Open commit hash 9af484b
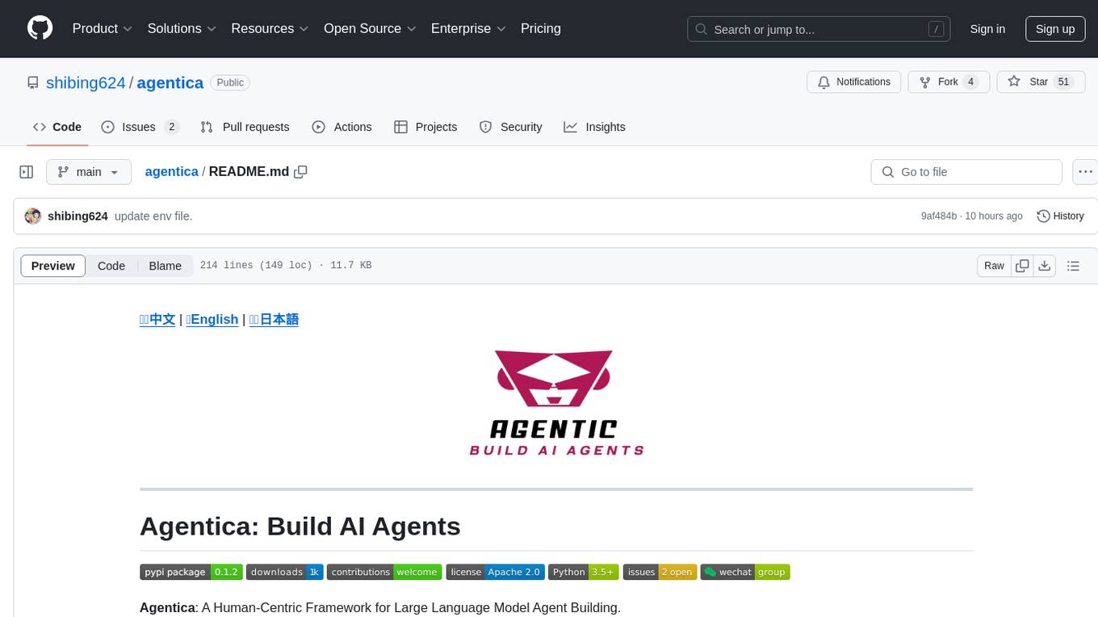1098x617 pixels. 939,216
